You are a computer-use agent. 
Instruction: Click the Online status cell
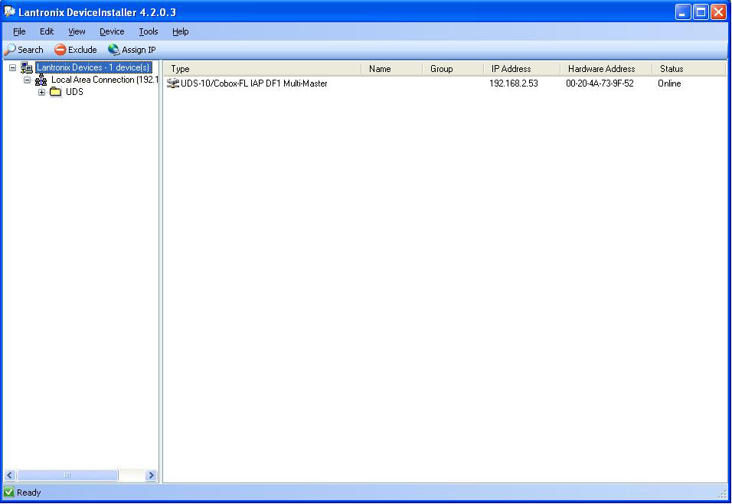pos(669,83)
